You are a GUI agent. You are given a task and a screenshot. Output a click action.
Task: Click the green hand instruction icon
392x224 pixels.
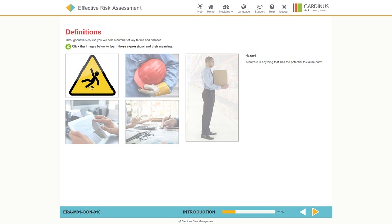point(68,46)
